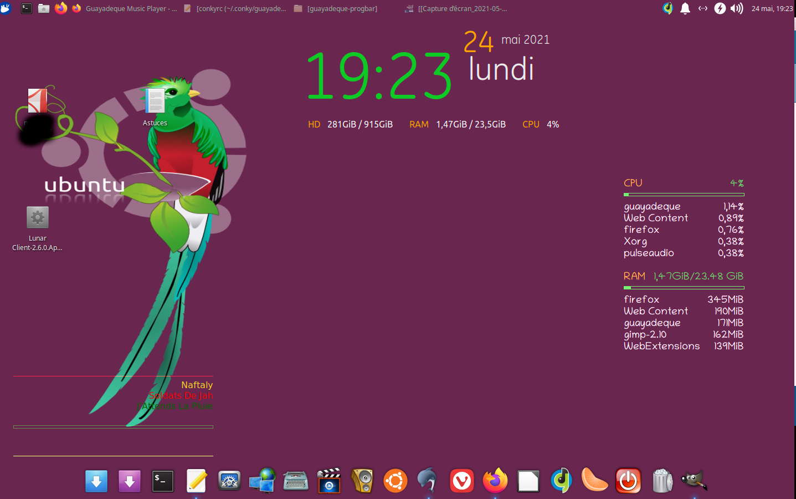The width and height of the screenshot is (796, 499).
Task: Click HD usage 281GiB / 915GiB
Action: pos(360,124)
